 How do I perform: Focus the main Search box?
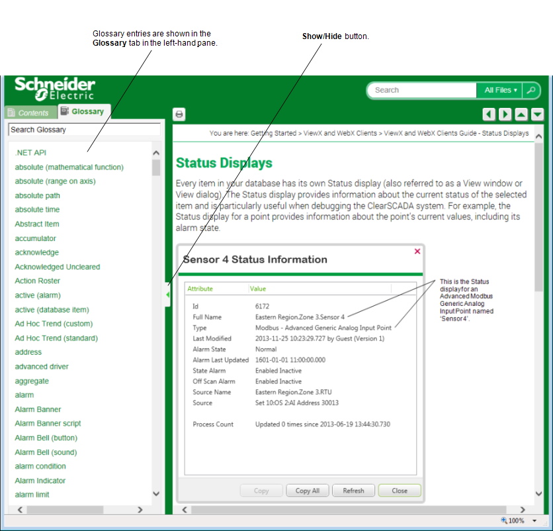pos(422,90)
